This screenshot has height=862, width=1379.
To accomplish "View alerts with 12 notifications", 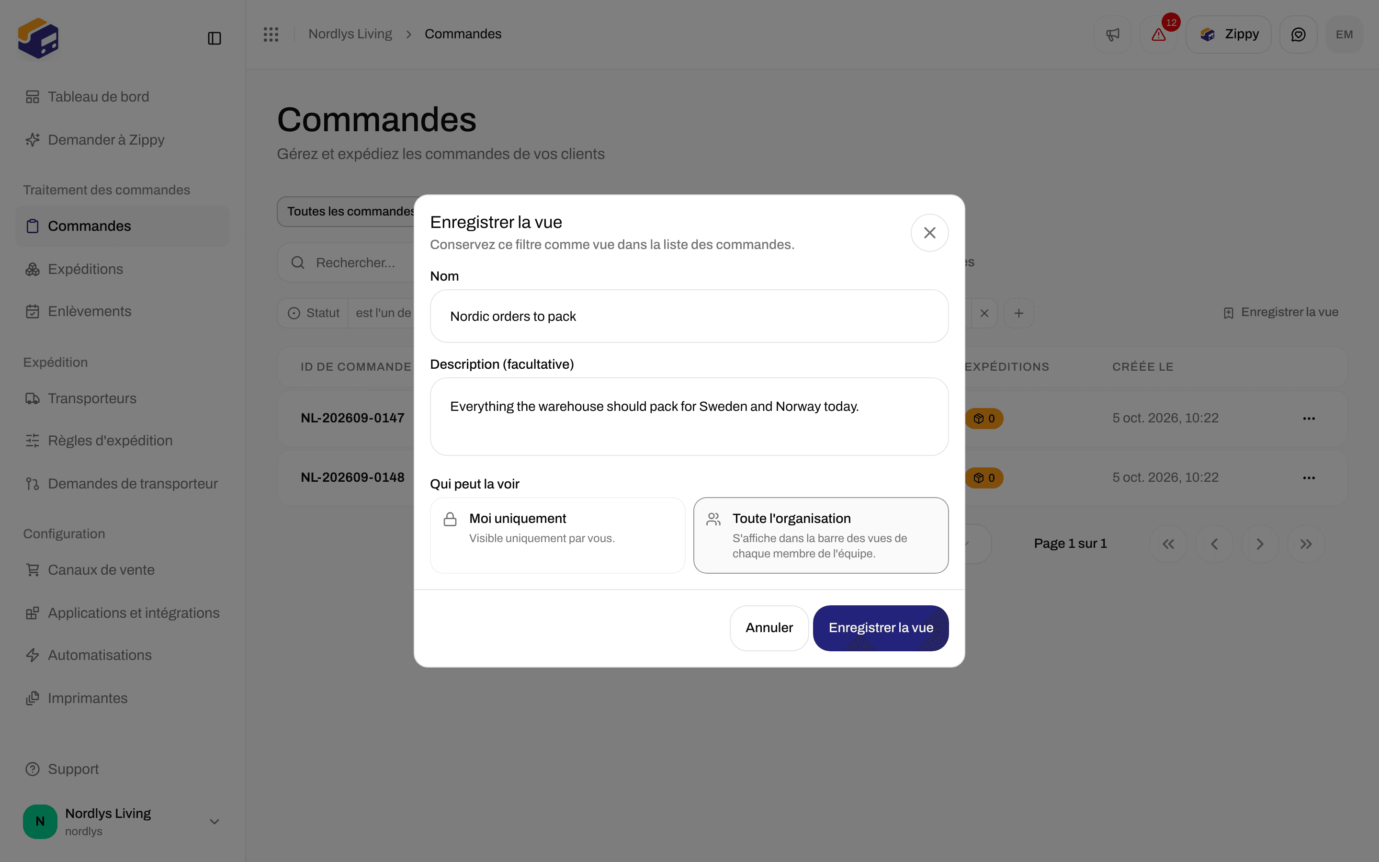I will point(1158,35).
